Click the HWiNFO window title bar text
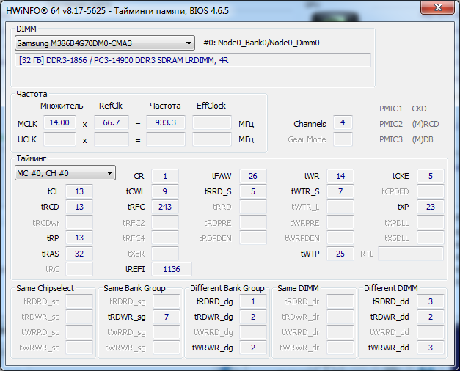Screen dimensions: 460x371 click(x=117, y=11)
